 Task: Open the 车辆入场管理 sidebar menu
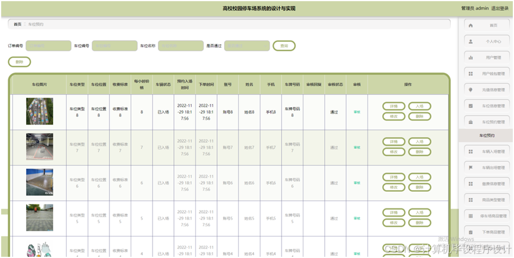click(487, 152)
